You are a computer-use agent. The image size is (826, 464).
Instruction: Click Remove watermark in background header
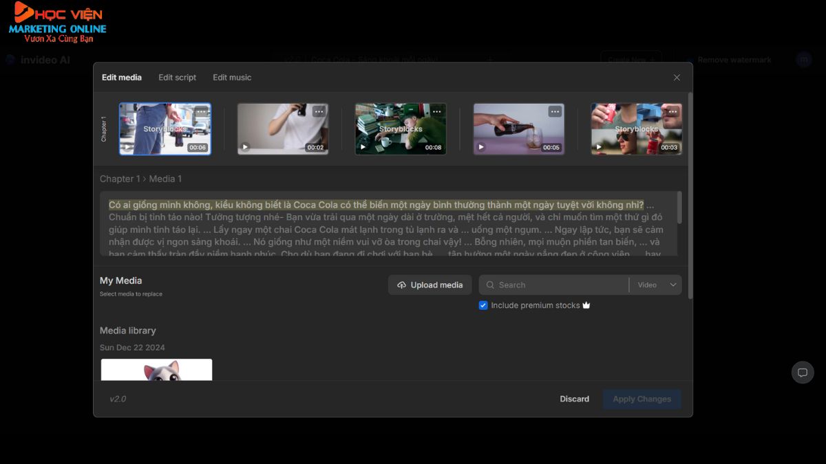tap(734, 60)
